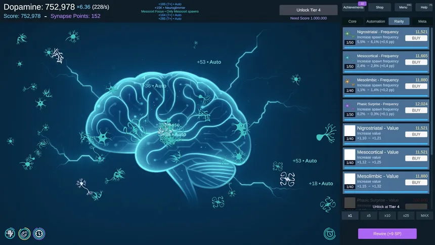Activate the magnet ability icon

(24, 233)
